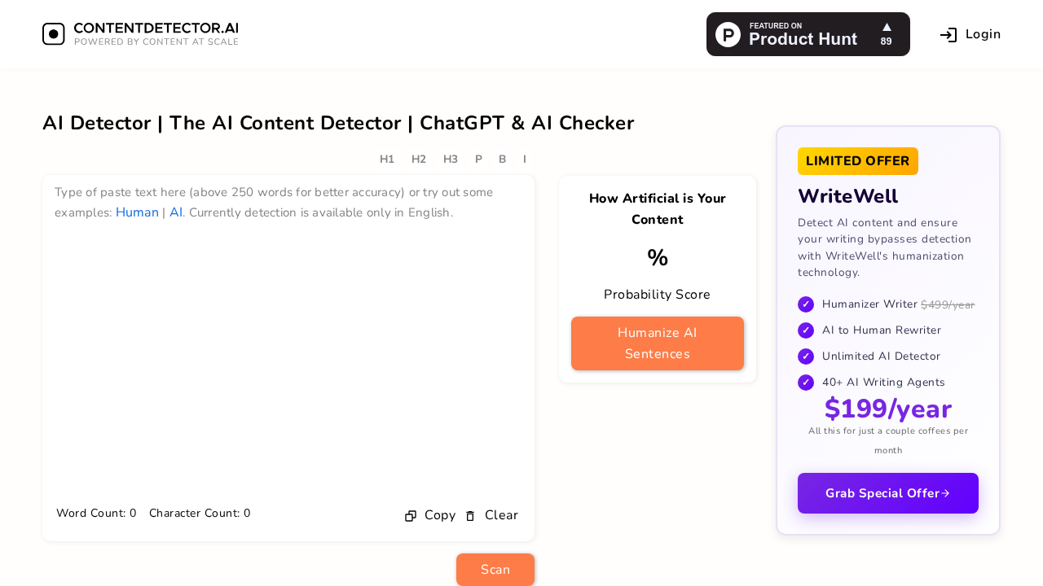This screenshot has height=586, width=1043.
Task: Click the Login icon
Action: (x=948, y=33)
